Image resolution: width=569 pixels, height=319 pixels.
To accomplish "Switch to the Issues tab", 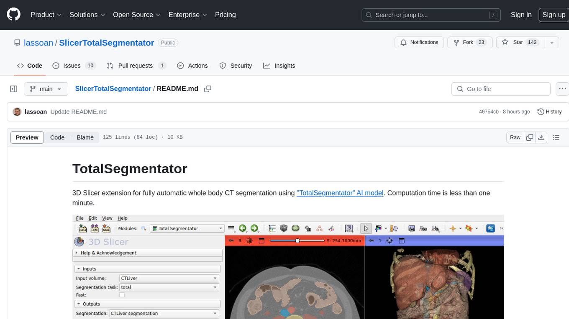I will pos(74,66).
